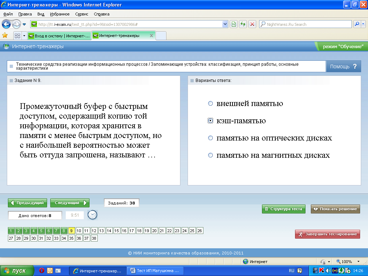
Task: Jump to current question number 9
Action: pos(72,231)
